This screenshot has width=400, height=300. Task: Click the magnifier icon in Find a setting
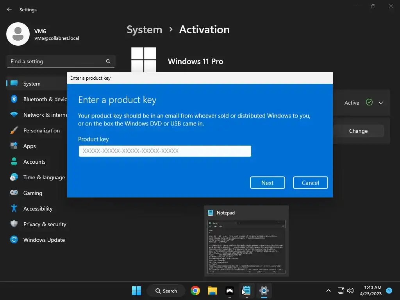[108, 61]
